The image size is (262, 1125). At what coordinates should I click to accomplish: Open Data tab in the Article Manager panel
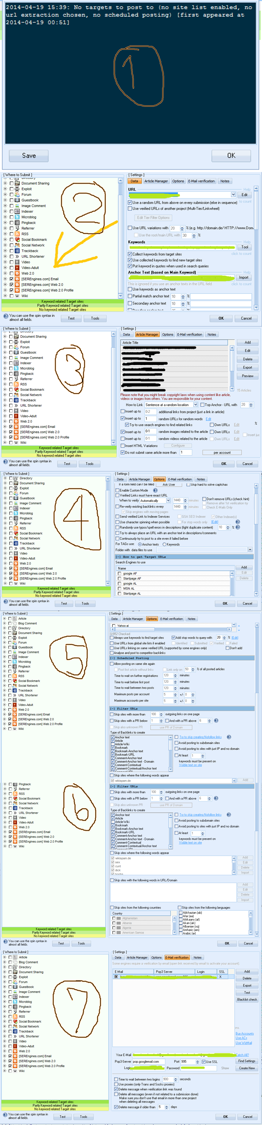(x=127, y=334)
